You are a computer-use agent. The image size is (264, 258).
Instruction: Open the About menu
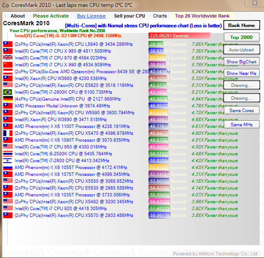[18, 16]
